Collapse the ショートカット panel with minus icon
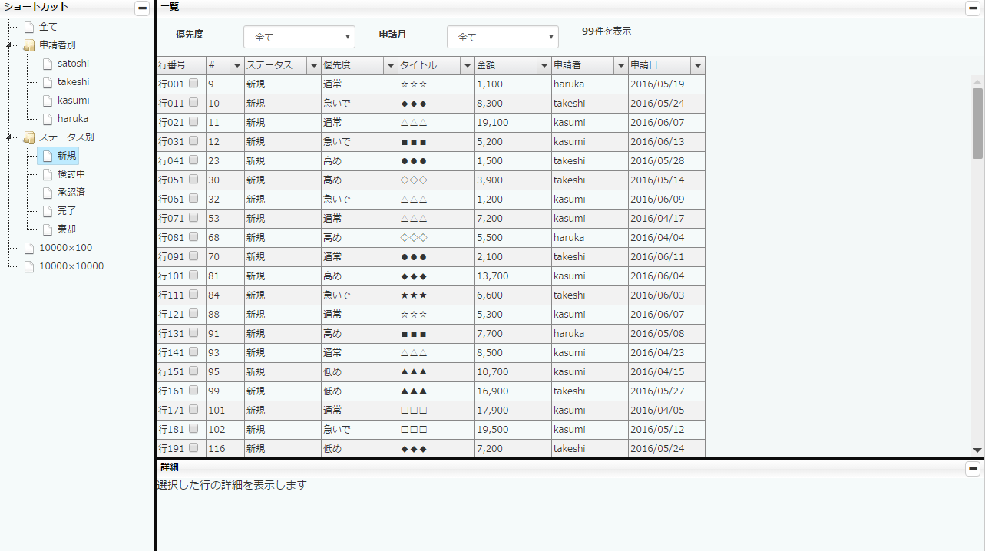This screenshot has height=551, width=985. (x=142, y=8)
